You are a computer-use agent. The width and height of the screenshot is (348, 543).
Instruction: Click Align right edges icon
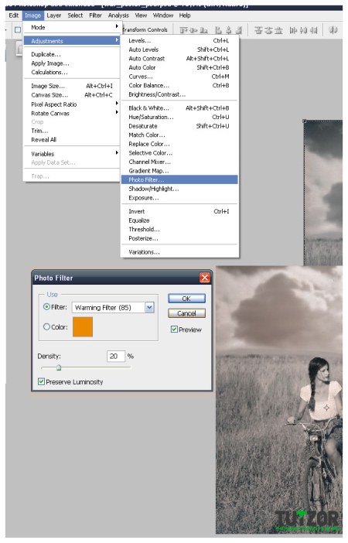click(239, 30)
